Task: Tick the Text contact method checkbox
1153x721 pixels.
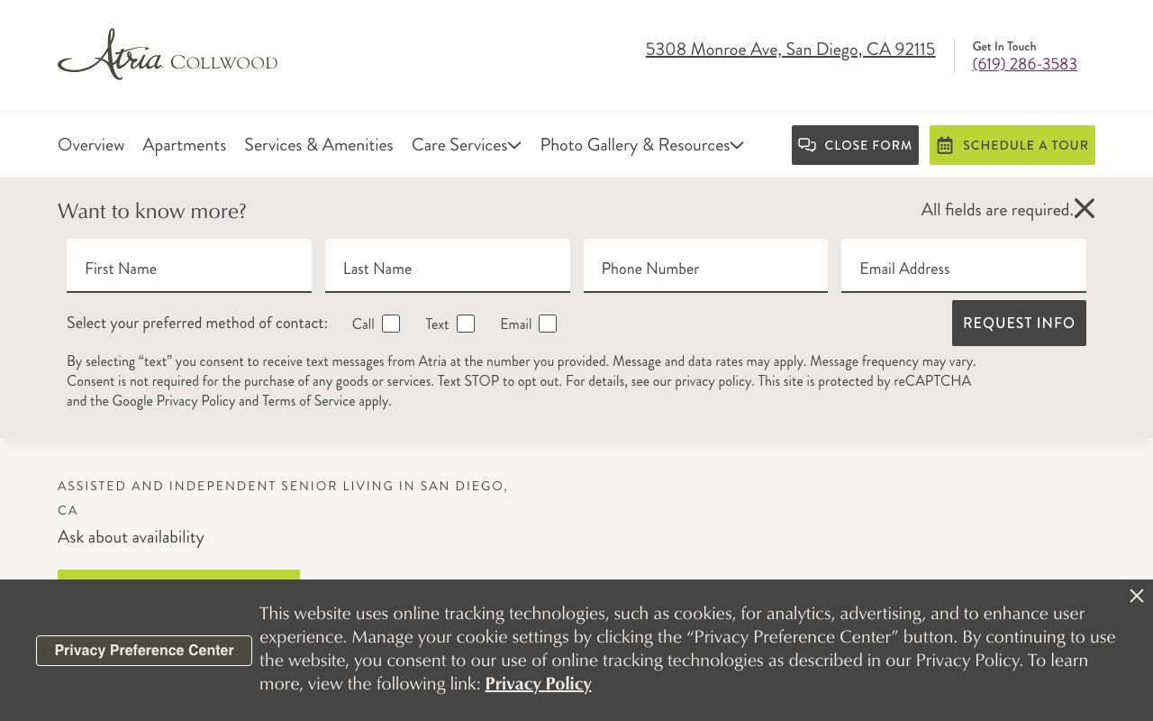Action: click(x=466, y=324)
